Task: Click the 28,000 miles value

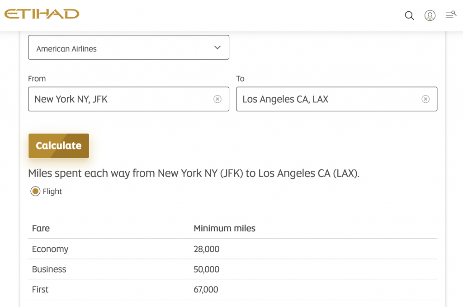Action: click(206, 249)
